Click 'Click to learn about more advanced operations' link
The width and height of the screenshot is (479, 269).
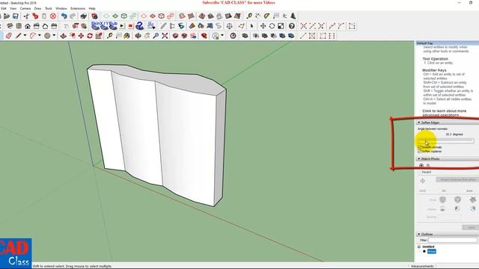pos(444,113)
